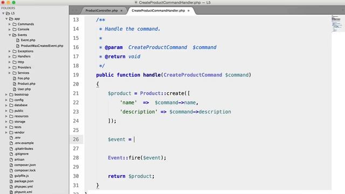Screen dimensions: 345x194
Task: Click the FOLDERS sidebar heading
Action: tap(8, 8)
